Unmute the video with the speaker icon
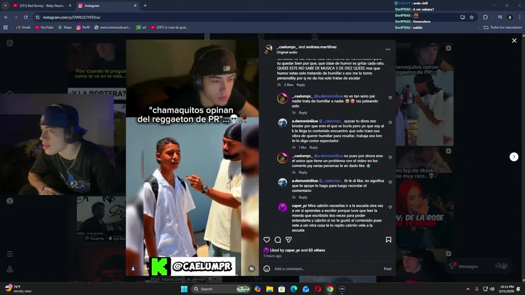 coord(252,269)
